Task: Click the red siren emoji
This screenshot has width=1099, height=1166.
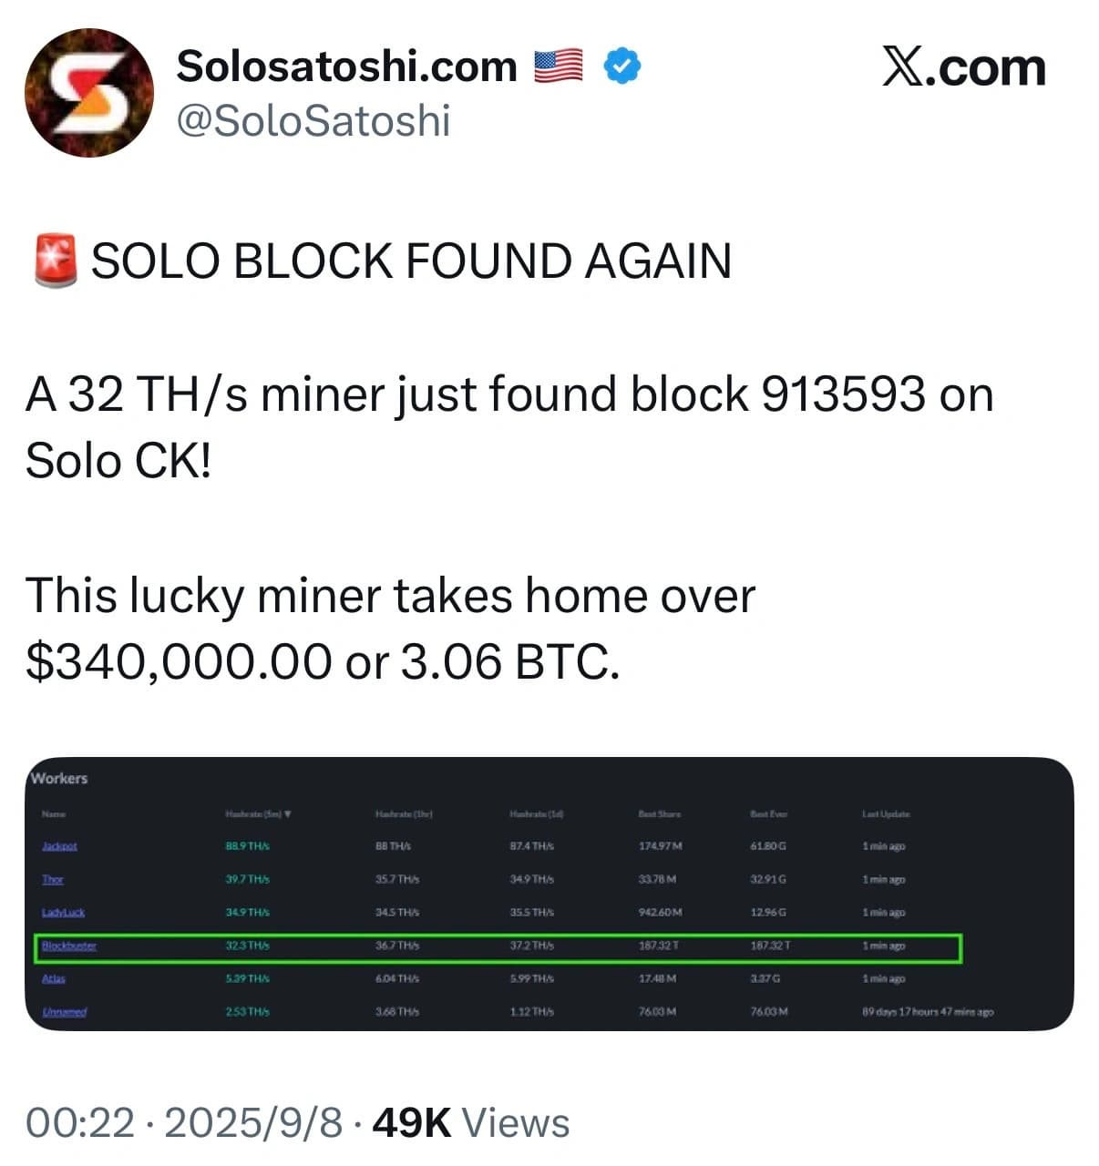Action: click(56, 261)
